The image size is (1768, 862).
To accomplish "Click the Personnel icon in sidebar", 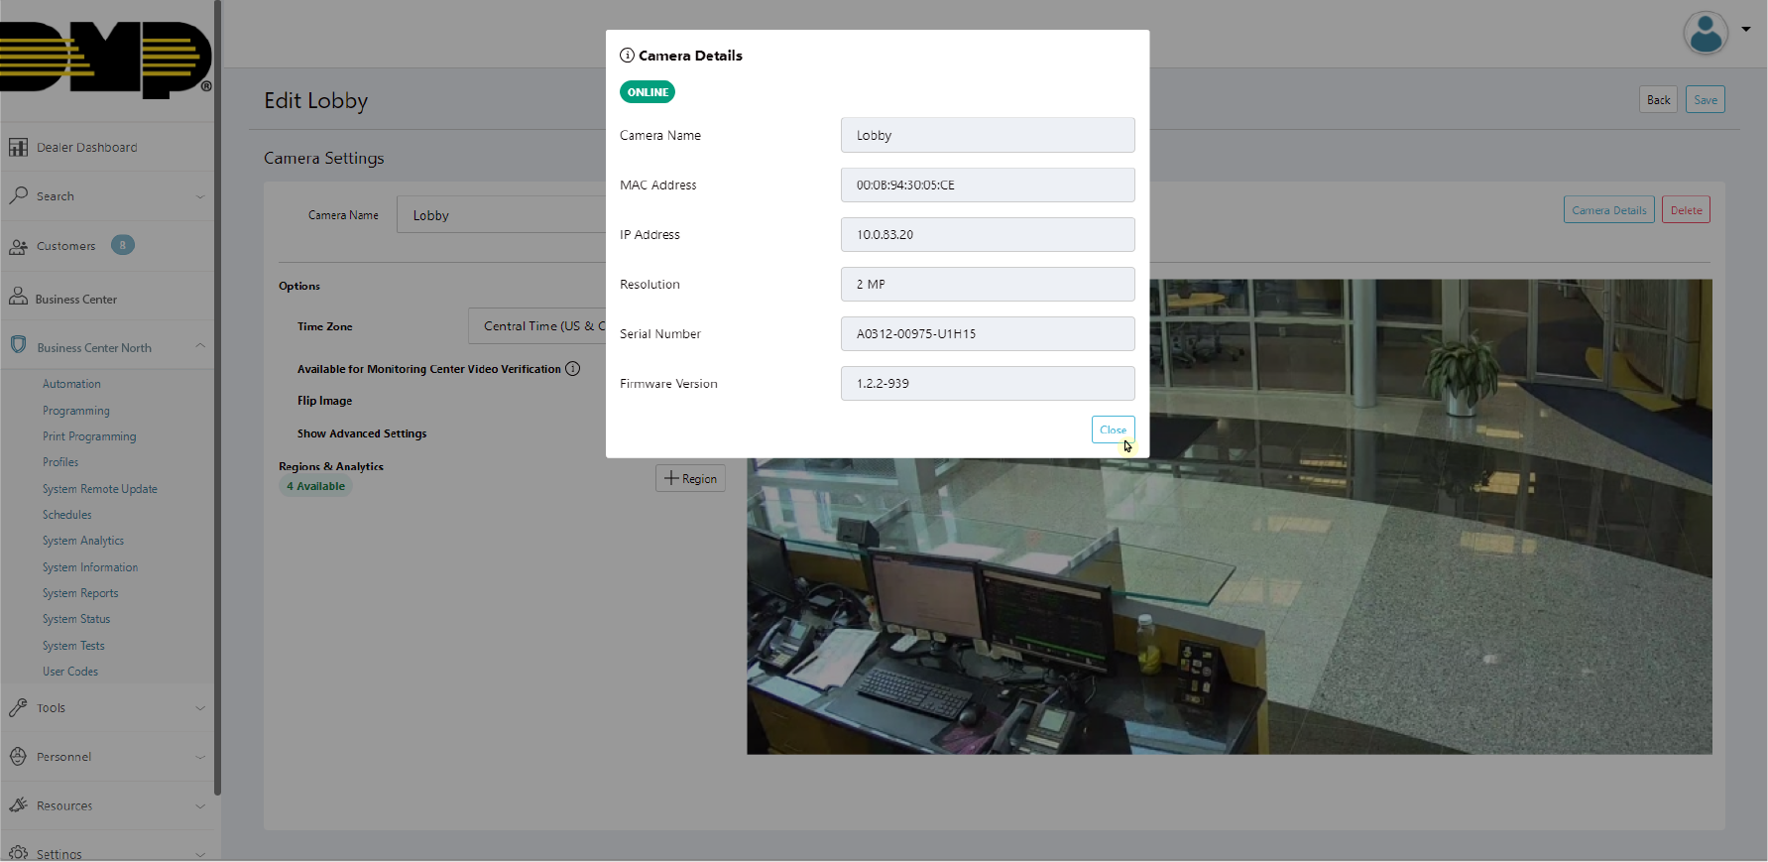I will click(18, 757).
